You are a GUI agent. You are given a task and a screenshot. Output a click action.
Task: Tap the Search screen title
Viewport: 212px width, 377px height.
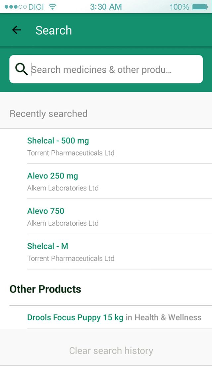point(54,30)
